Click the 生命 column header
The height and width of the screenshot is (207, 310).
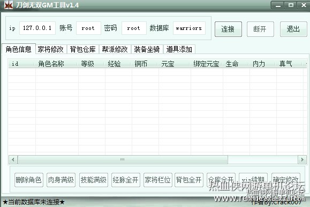(236, 64)
